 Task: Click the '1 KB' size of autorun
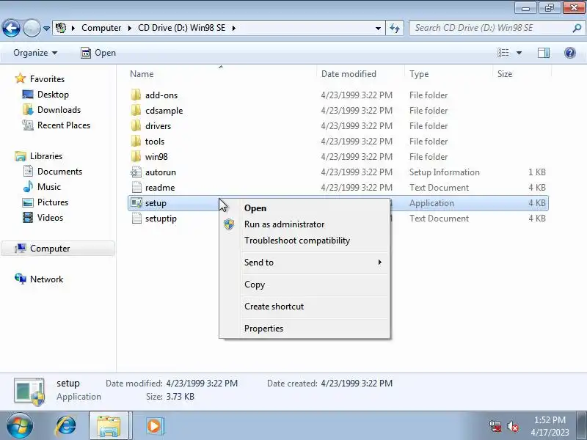tap(537, 172)
